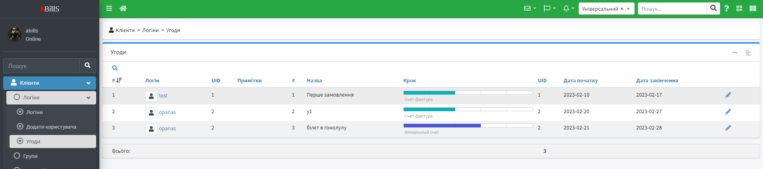Click the progress bar for білет в гонолулу
The image size is (763, 169).
tap(468, 125)
